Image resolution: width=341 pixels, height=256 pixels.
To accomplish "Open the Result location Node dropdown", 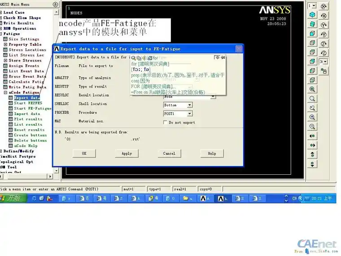I will (213, 97).
